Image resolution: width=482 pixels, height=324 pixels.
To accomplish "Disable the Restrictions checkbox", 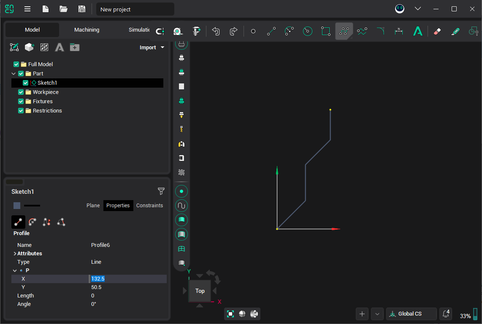I will (x=21, y=111).
